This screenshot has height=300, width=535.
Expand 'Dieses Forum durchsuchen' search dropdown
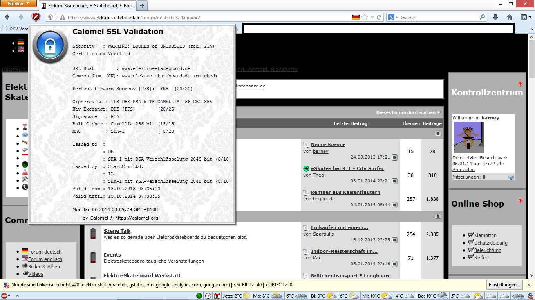click(408, 112)
